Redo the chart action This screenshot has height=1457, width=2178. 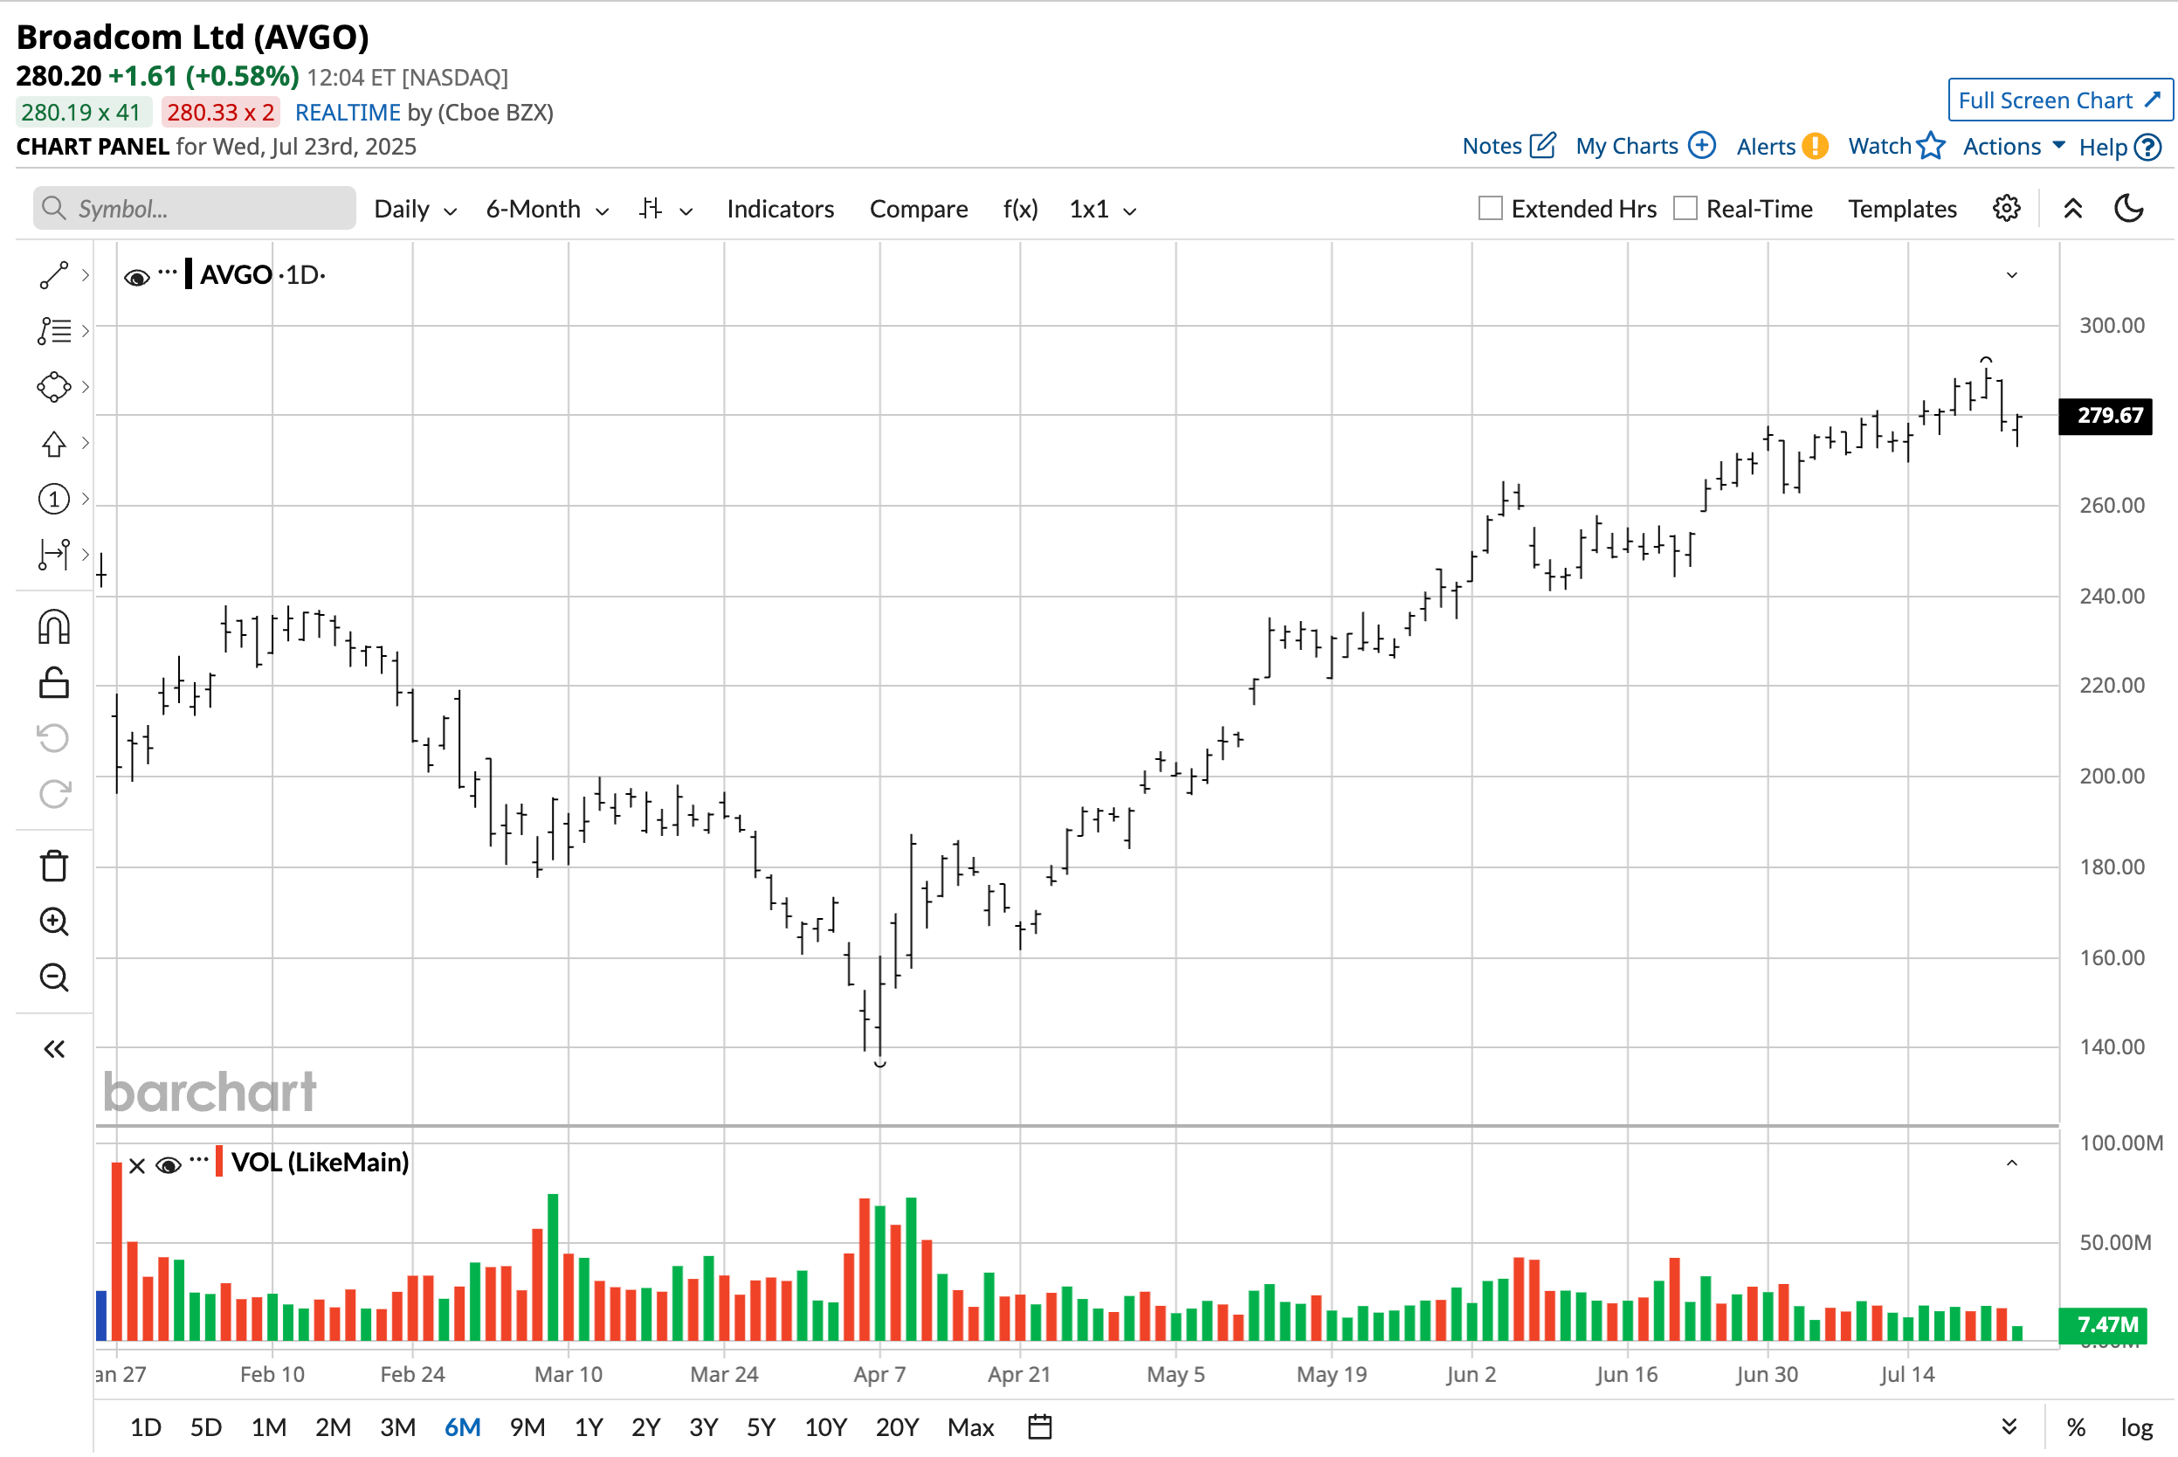54,793
